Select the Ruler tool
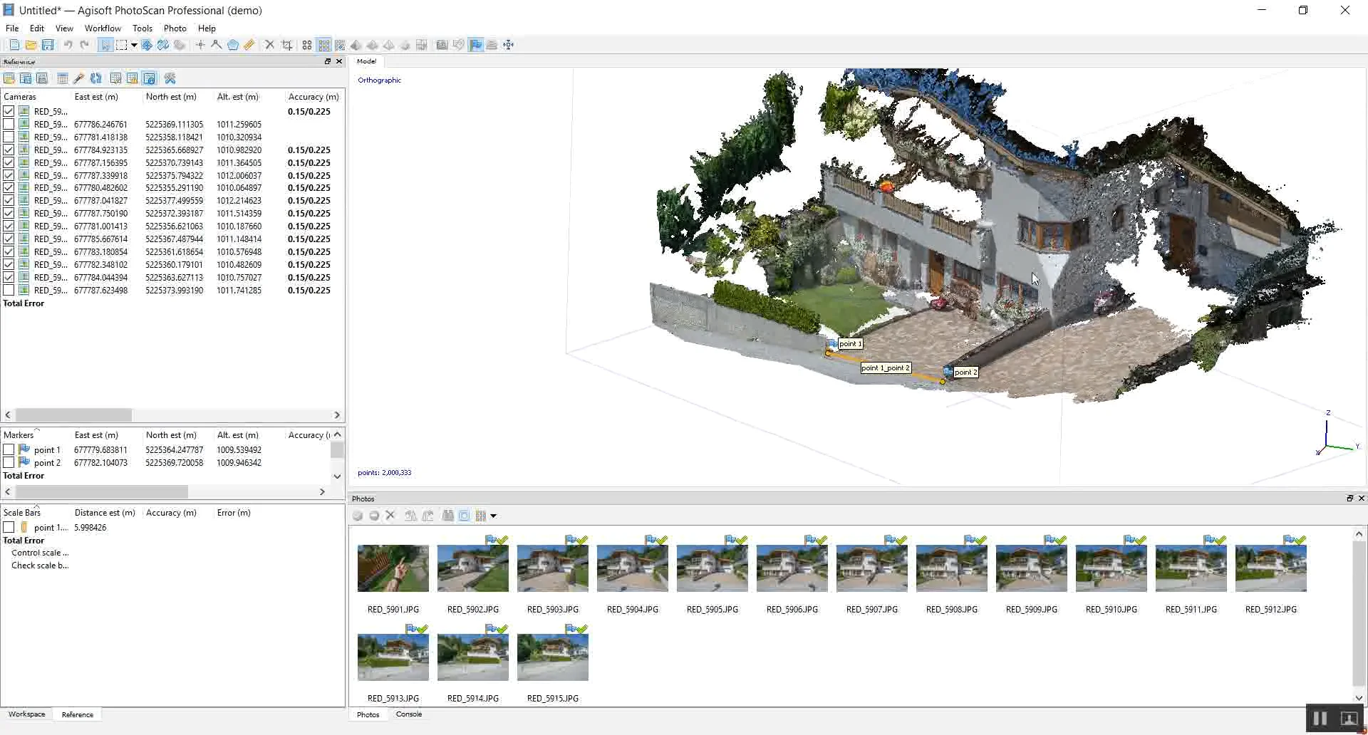The width and height of the screenshot is (1368, 735). pos(249,45)
